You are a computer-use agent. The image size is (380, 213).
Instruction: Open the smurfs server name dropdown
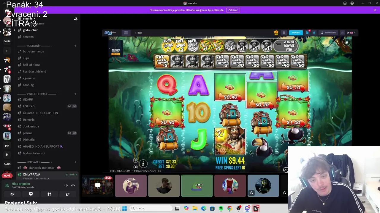tap(29, 18)
